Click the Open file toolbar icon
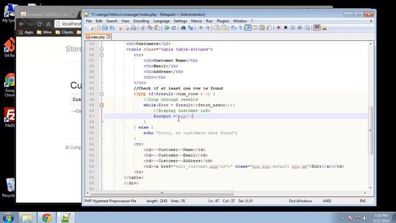The image size is (396, 223). tap(98, 28)
